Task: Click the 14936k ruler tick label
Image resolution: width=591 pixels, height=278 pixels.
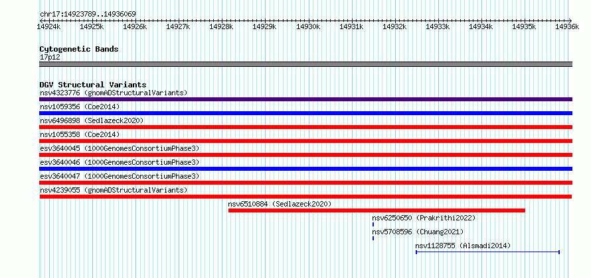Action: click(567, 26)
